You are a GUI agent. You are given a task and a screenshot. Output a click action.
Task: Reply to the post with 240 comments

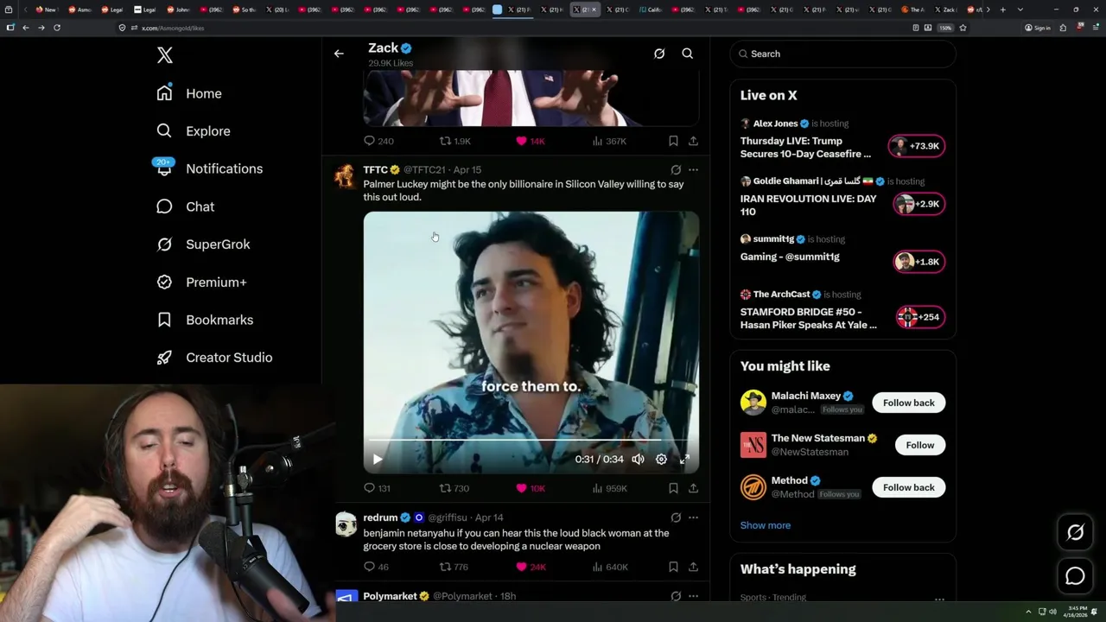pyautogui.click(x=378, y=141)
